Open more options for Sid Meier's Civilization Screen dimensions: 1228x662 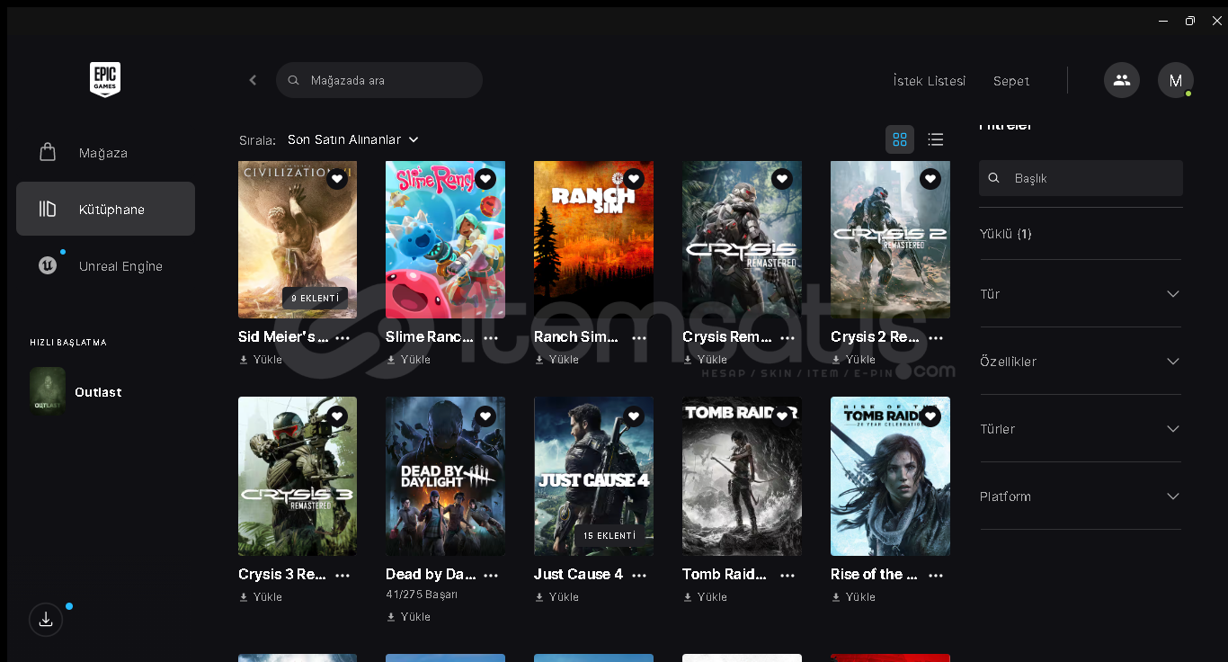coord(343,338)
